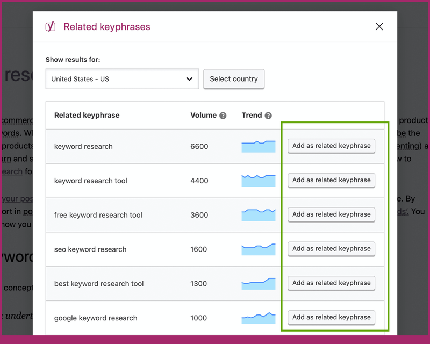Add 'free keyword research tool' as related keyphrase
The height and width of the screenshot is (344, 430).
coord(331,214)
